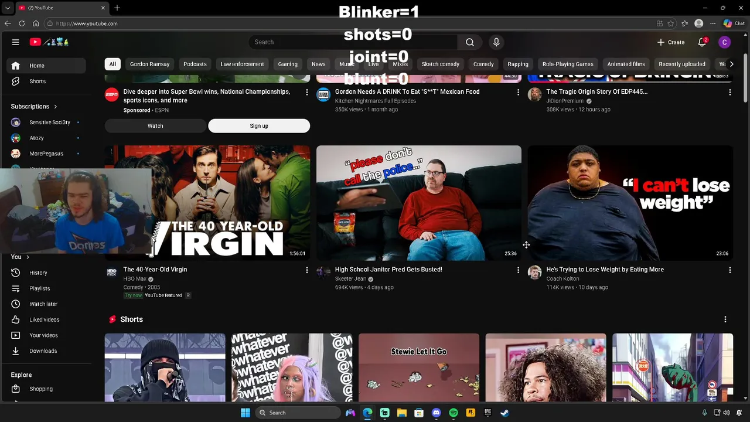Open Discord from the taskbar
The width and height of the screenshot is (750, 422).
pyautogui.click(x=436, y=413)
